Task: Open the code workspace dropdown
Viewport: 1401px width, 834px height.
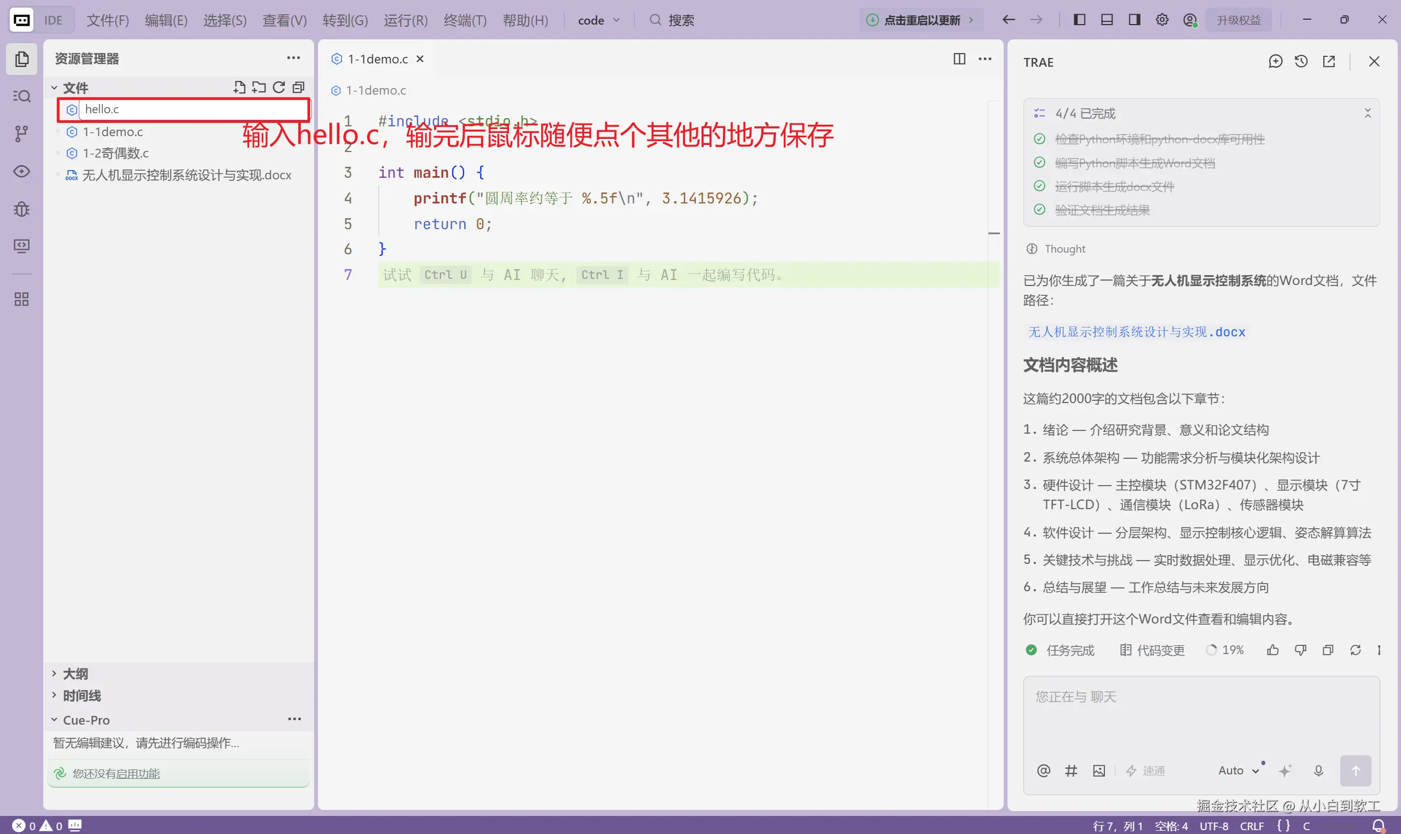Action: pos(599,20)
